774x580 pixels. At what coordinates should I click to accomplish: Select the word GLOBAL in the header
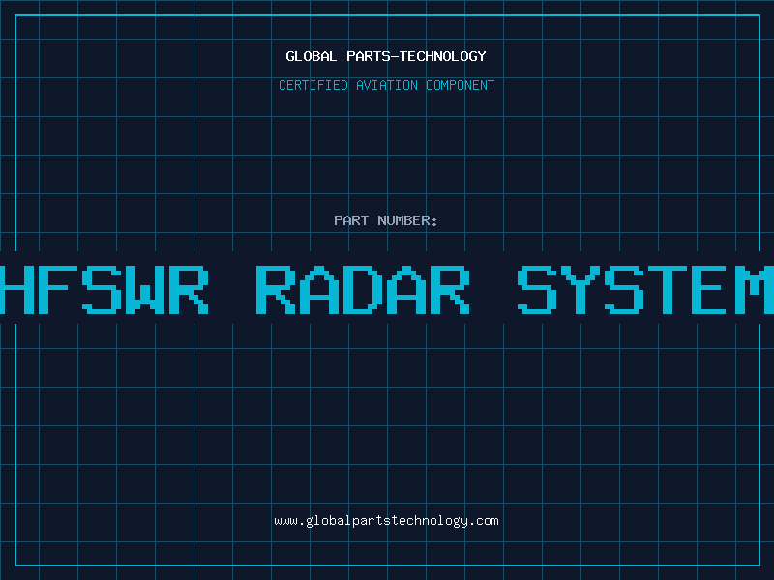(x=311, y=56)
